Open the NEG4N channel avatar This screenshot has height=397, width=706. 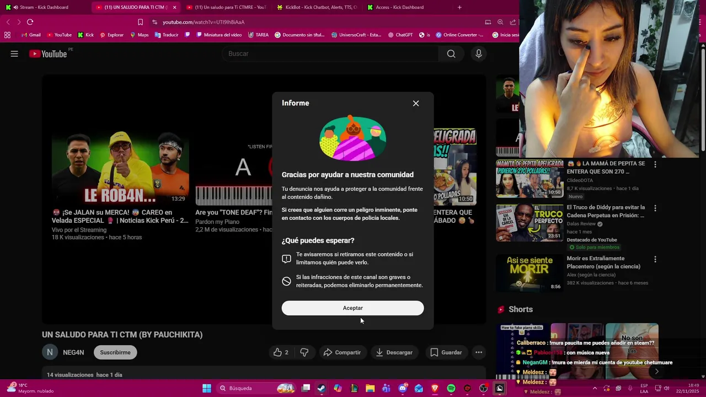(x=50, y=352)
